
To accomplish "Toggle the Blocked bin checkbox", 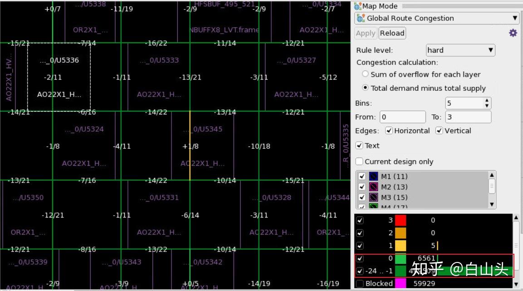I will pos(360,284).
